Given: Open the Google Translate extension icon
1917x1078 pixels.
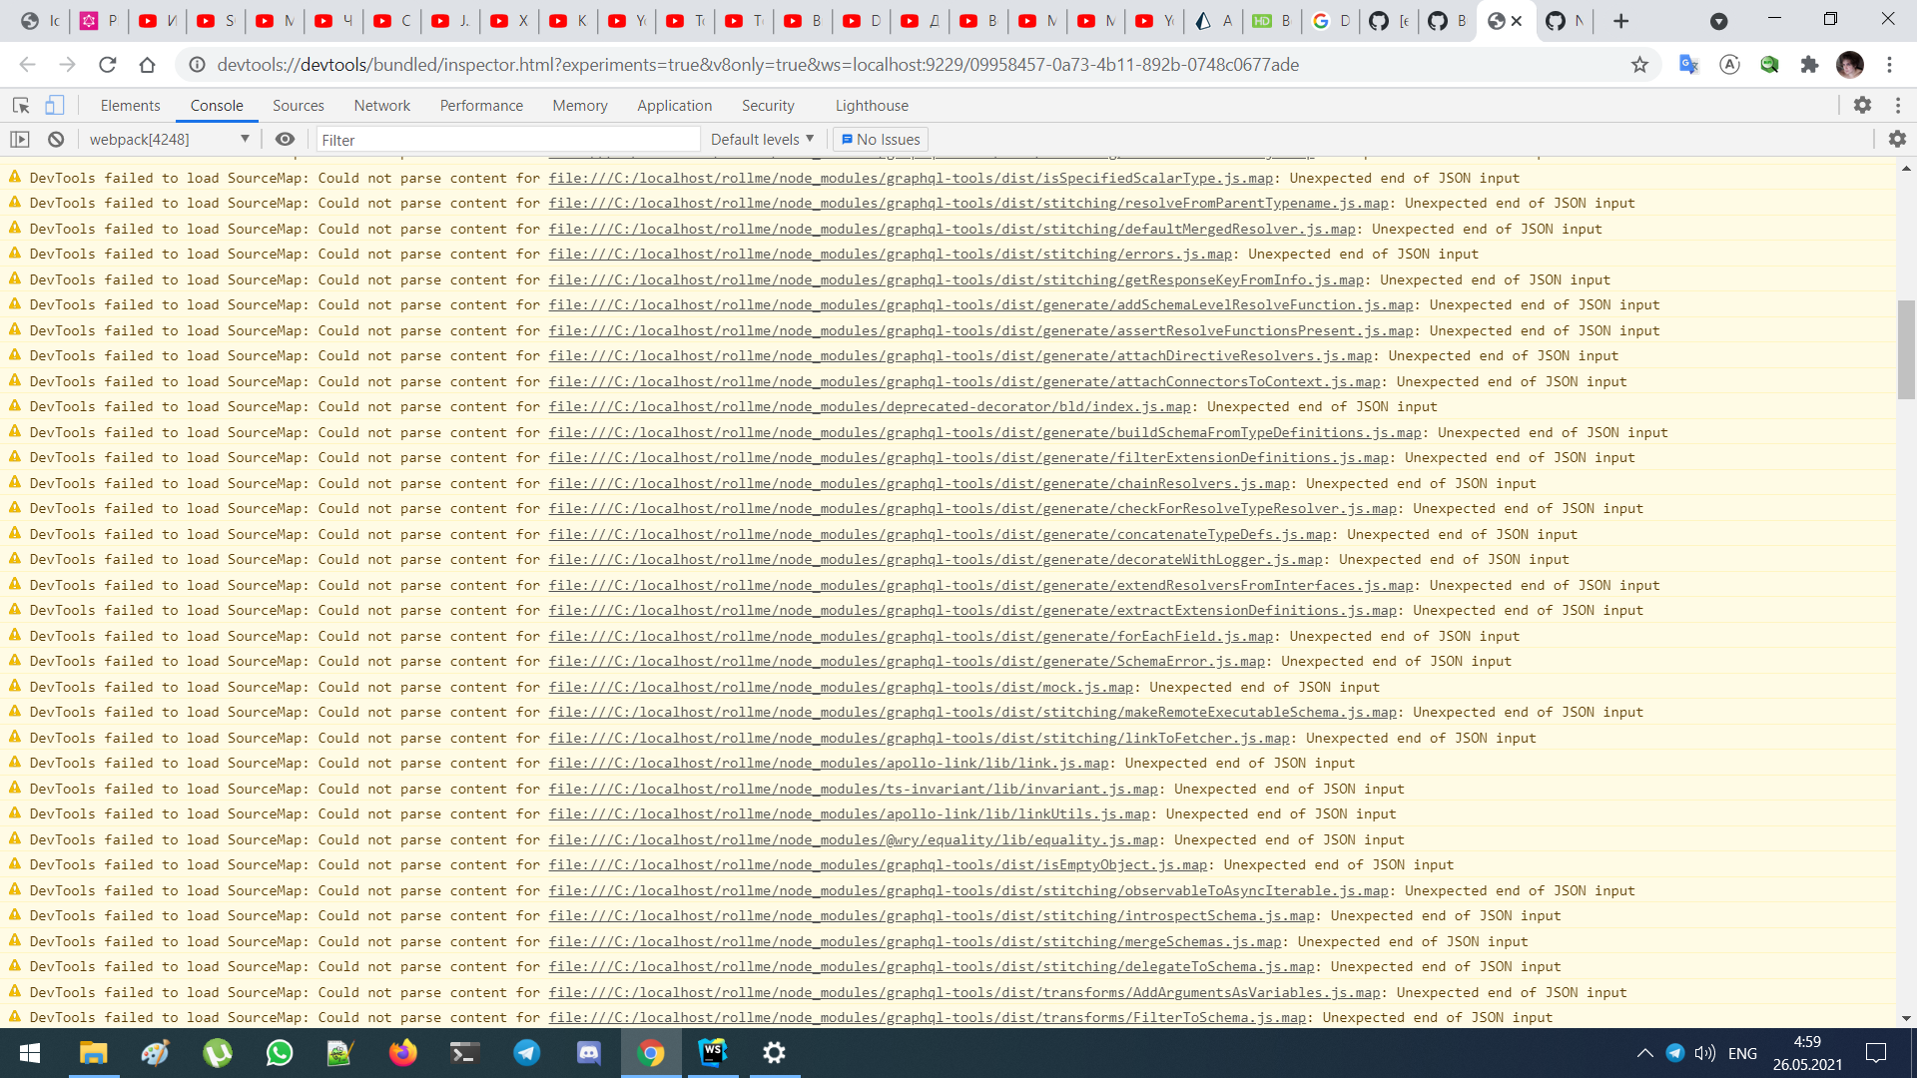Looking at the screenshot, I should coord(1688,65).
